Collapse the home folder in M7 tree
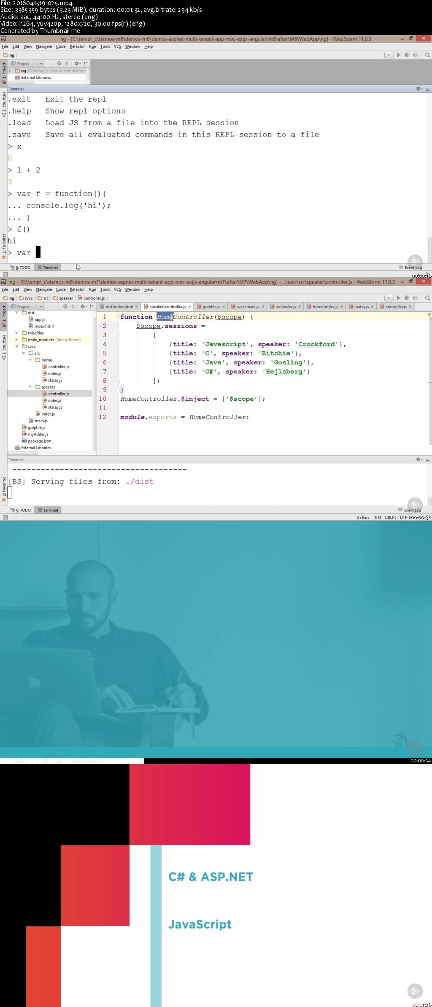432x1007 pixels. [x=30, y=360]
